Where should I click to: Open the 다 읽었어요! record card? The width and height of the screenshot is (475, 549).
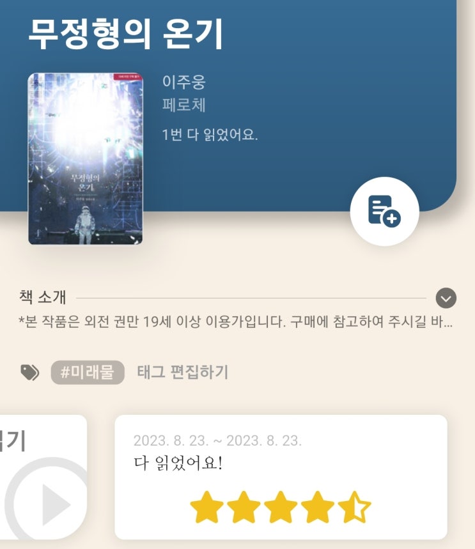click(x=281, y=477)
